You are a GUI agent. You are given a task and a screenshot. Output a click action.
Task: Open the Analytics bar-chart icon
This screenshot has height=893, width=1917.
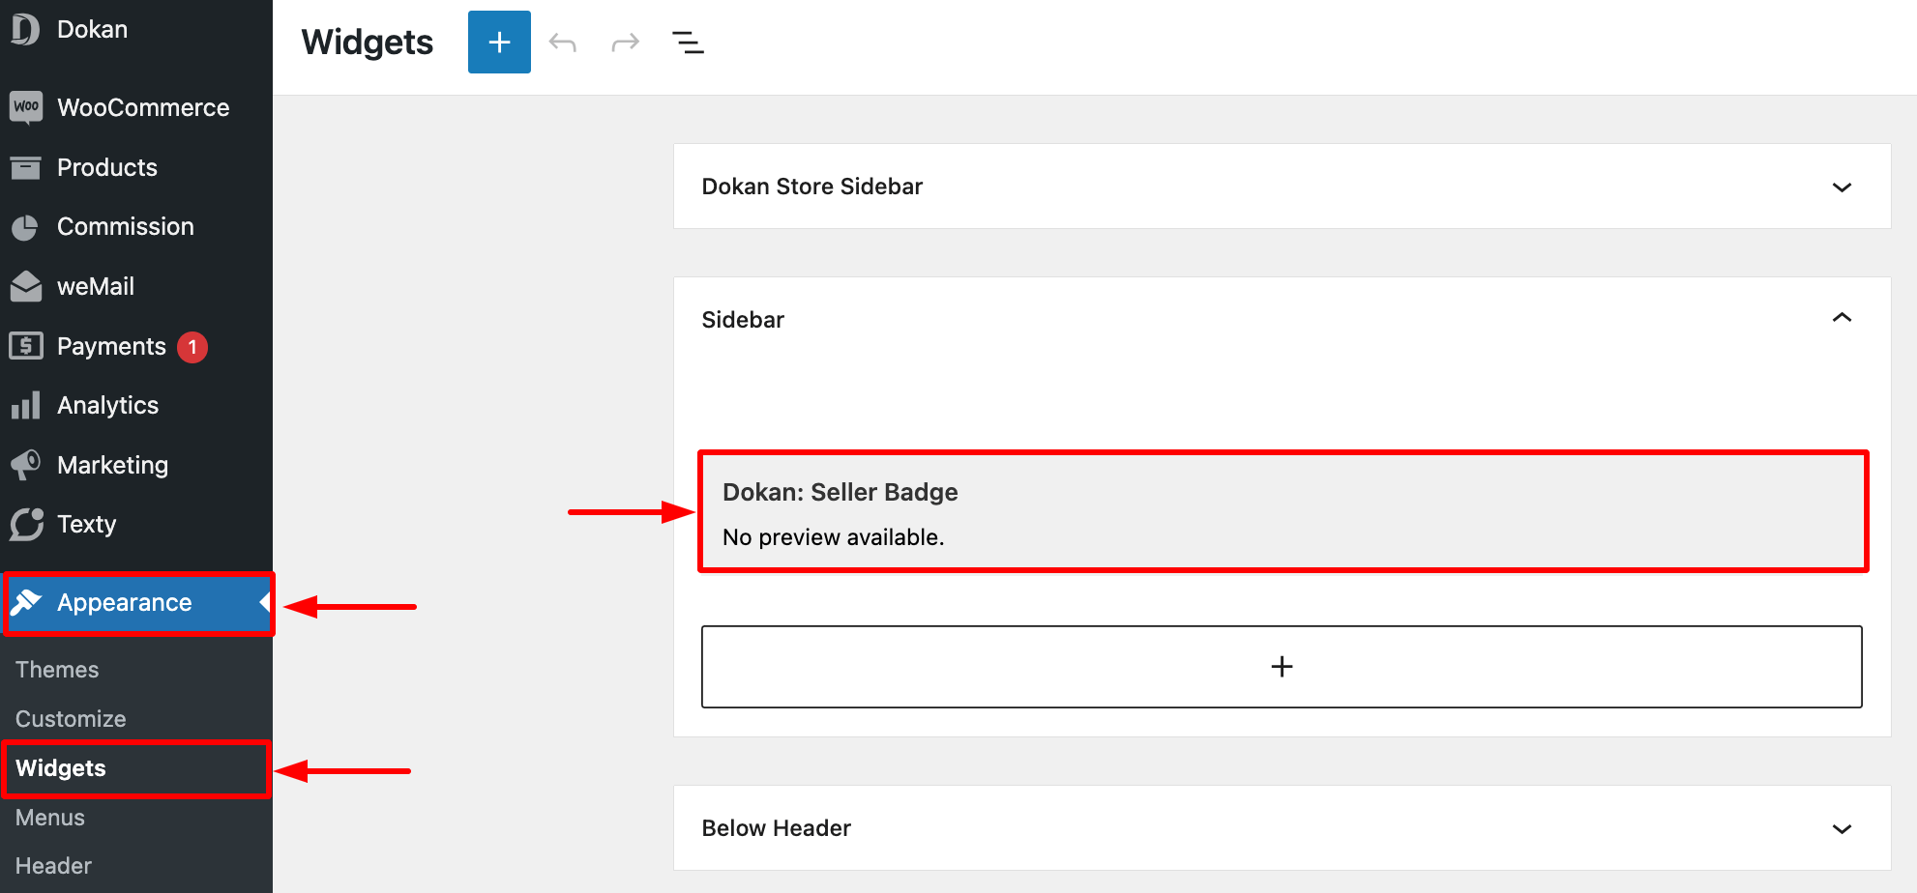[x=26, y=405]
